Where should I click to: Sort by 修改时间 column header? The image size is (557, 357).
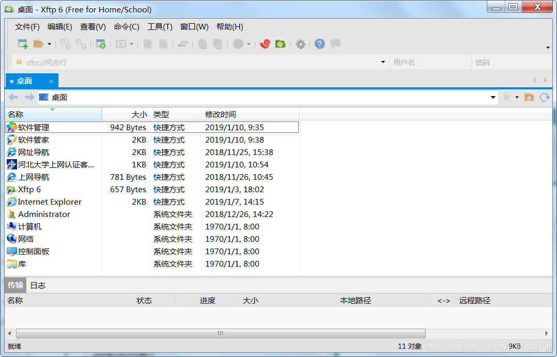pos(251,114)
